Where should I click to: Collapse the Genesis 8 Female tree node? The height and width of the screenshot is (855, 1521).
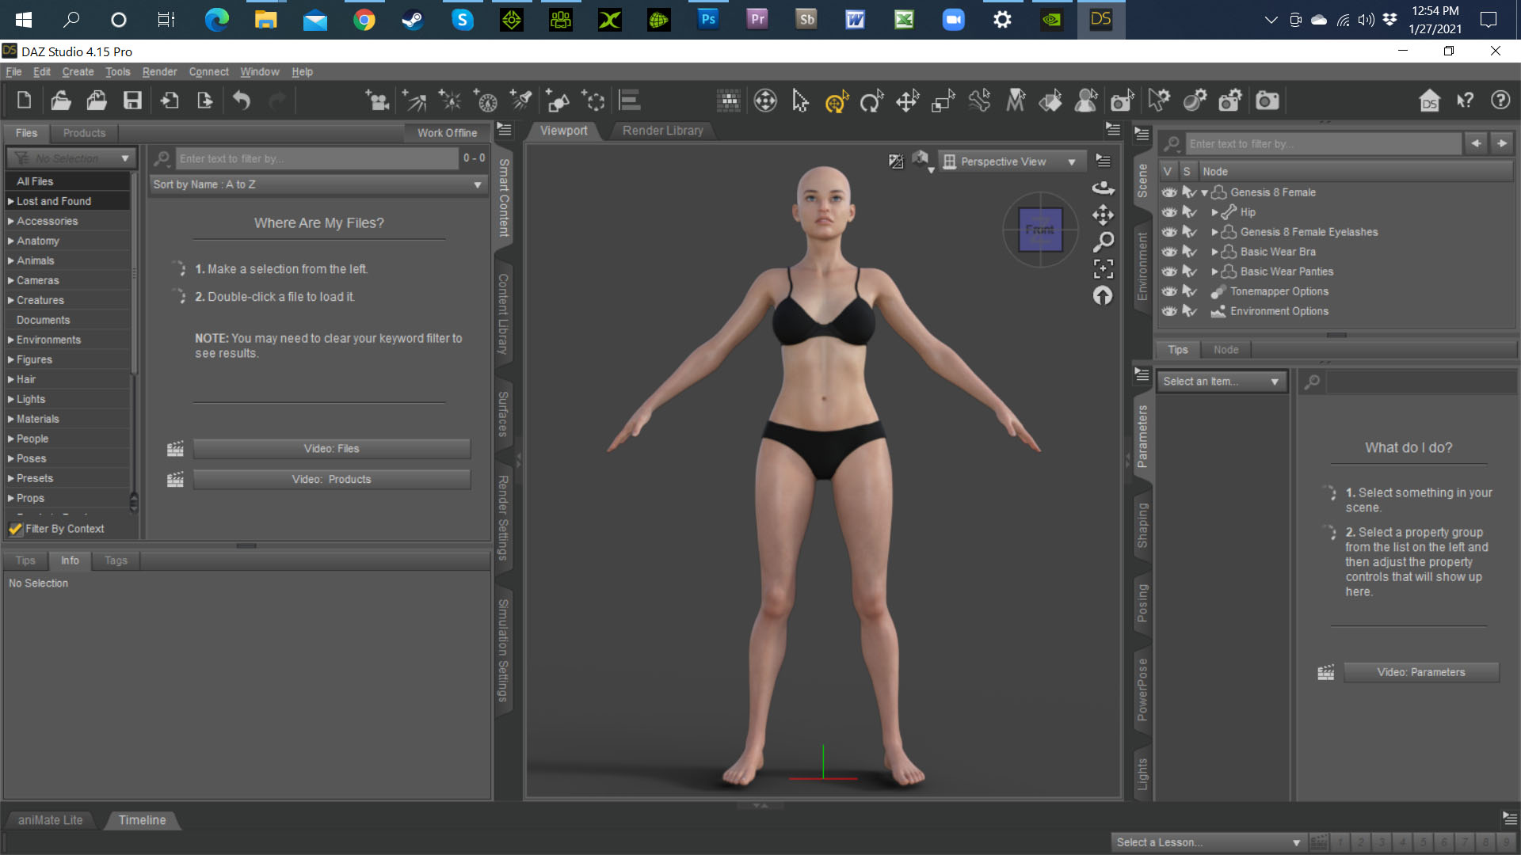coord(1204,193)
